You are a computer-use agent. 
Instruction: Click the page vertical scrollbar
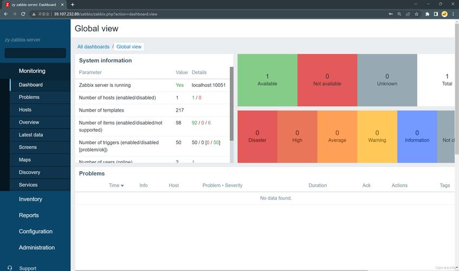(457, 88)
